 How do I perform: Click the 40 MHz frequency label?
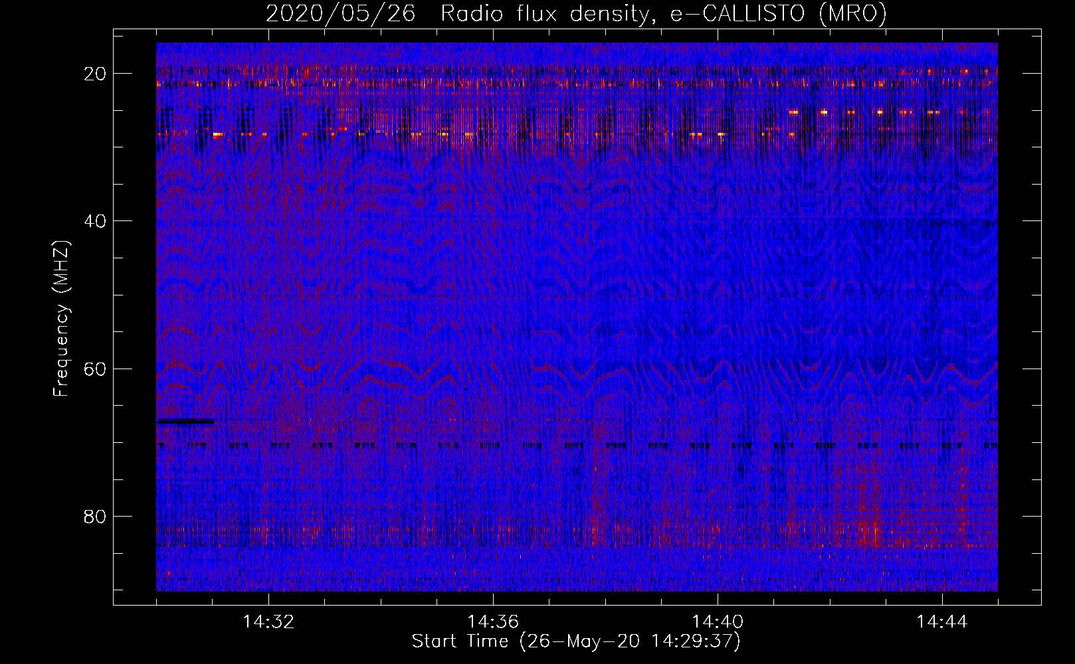click(x=96, y=221)
